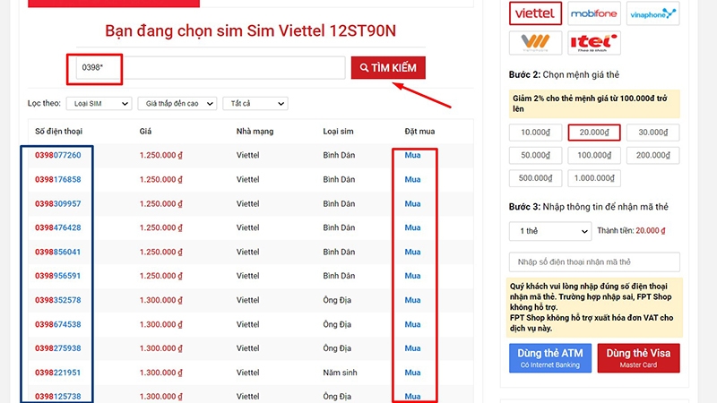Viewport: 717px width, 403px height.
Task: Choose the 20.000đ card value
Action: tap(594, 133)
